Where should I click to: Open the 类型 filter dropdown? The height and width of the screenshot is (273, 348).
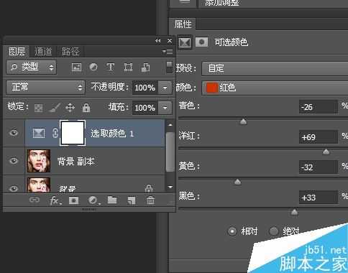coord(32,68)
